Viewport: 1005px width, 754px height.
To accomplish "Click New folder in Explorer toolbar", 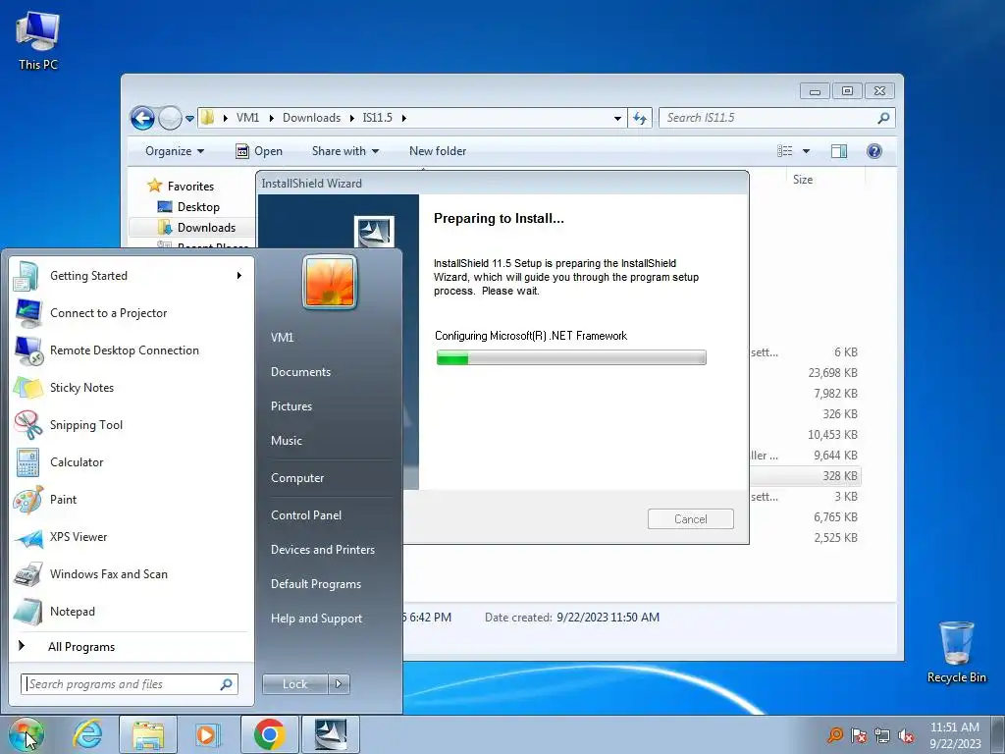I will pyautogui.click(x=438, y=151).
